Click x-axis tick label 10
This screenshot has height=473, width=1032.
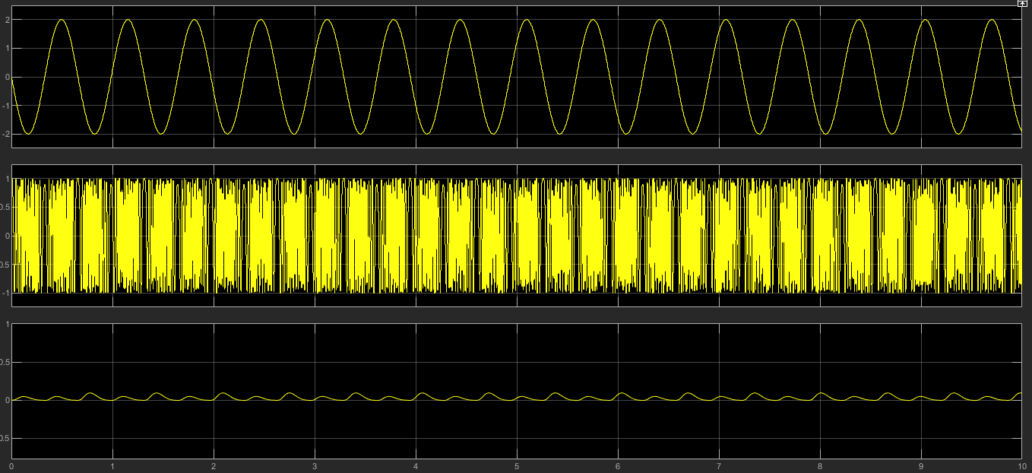pos(1021,465)
